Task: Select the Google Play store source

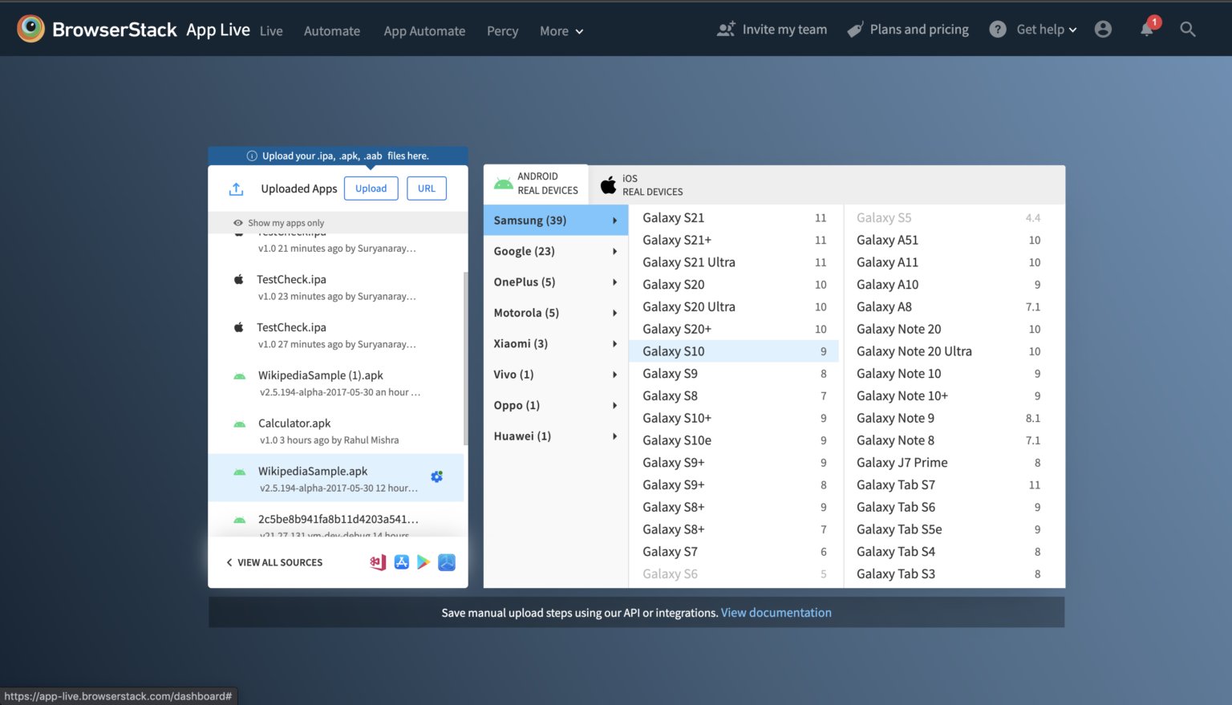Action: [x=423, y=562]
